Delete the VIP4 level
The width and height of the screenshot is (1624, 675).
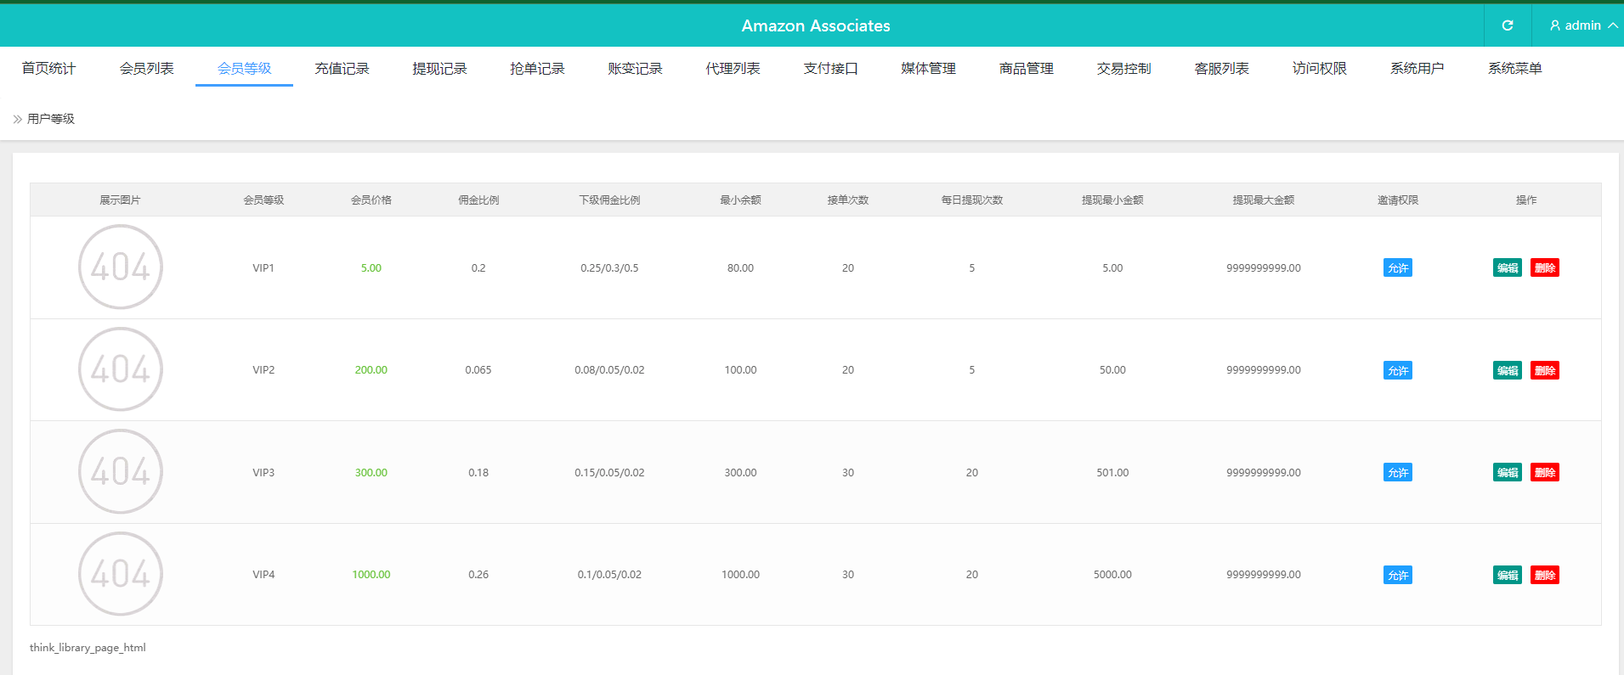click(1545, 575)
